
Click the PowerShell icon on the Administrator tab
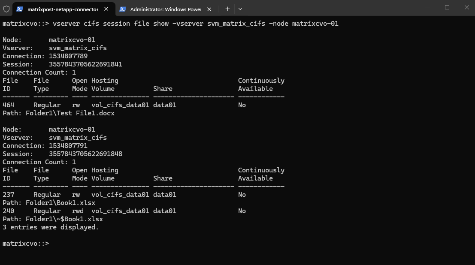click(123, 9)
